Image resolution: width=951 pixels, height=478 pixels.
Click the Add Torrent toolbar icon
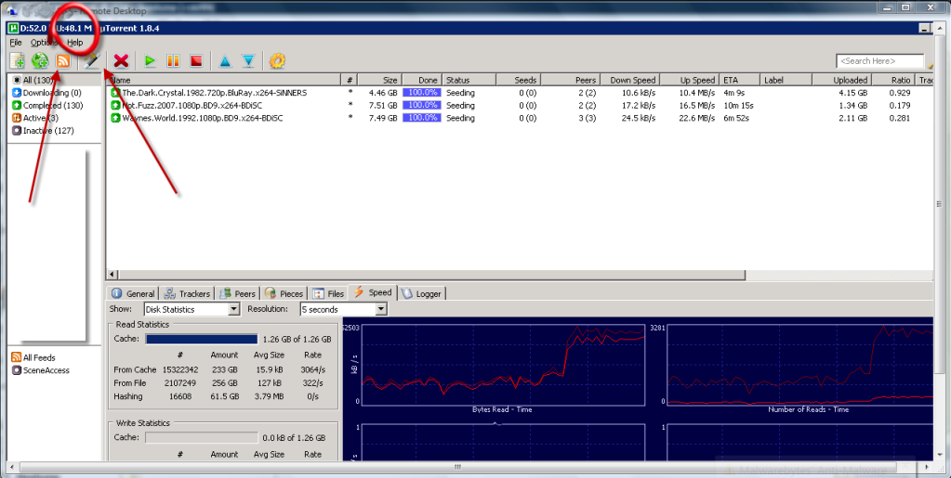point(17,60)
